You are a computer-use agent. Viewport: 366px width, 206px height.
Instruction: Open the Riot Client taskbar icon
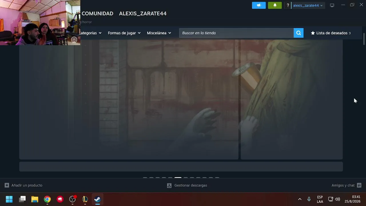click(60, 199)
